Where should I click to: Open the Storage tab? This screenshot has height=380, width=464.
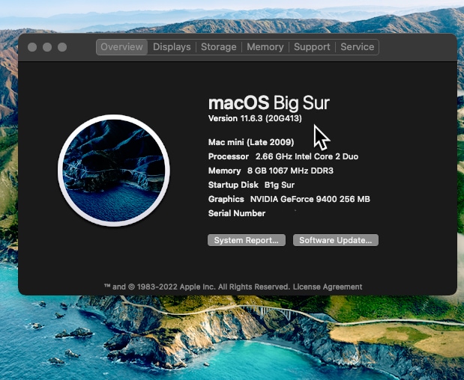click(219, 47)
